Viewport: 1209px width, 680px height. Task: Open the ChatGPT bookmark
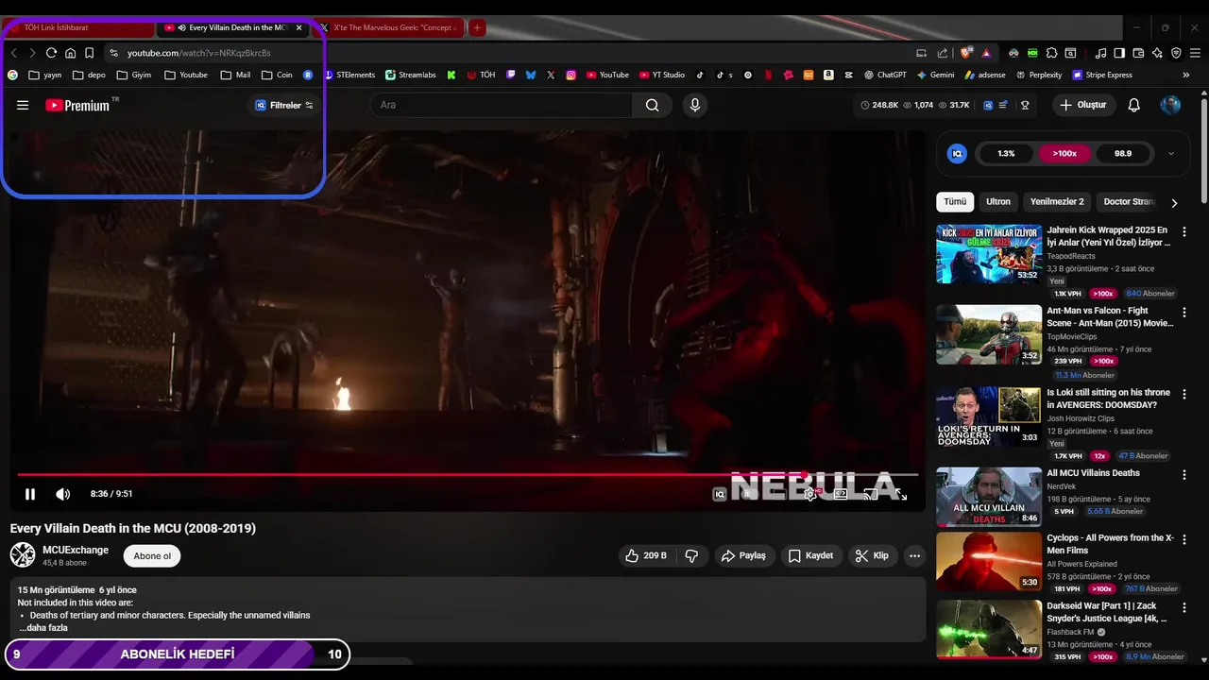click(x=885, y=75)
